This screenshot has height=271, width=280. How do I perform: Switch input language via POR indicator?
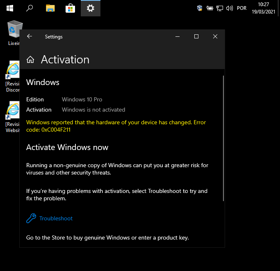[241, 8]
